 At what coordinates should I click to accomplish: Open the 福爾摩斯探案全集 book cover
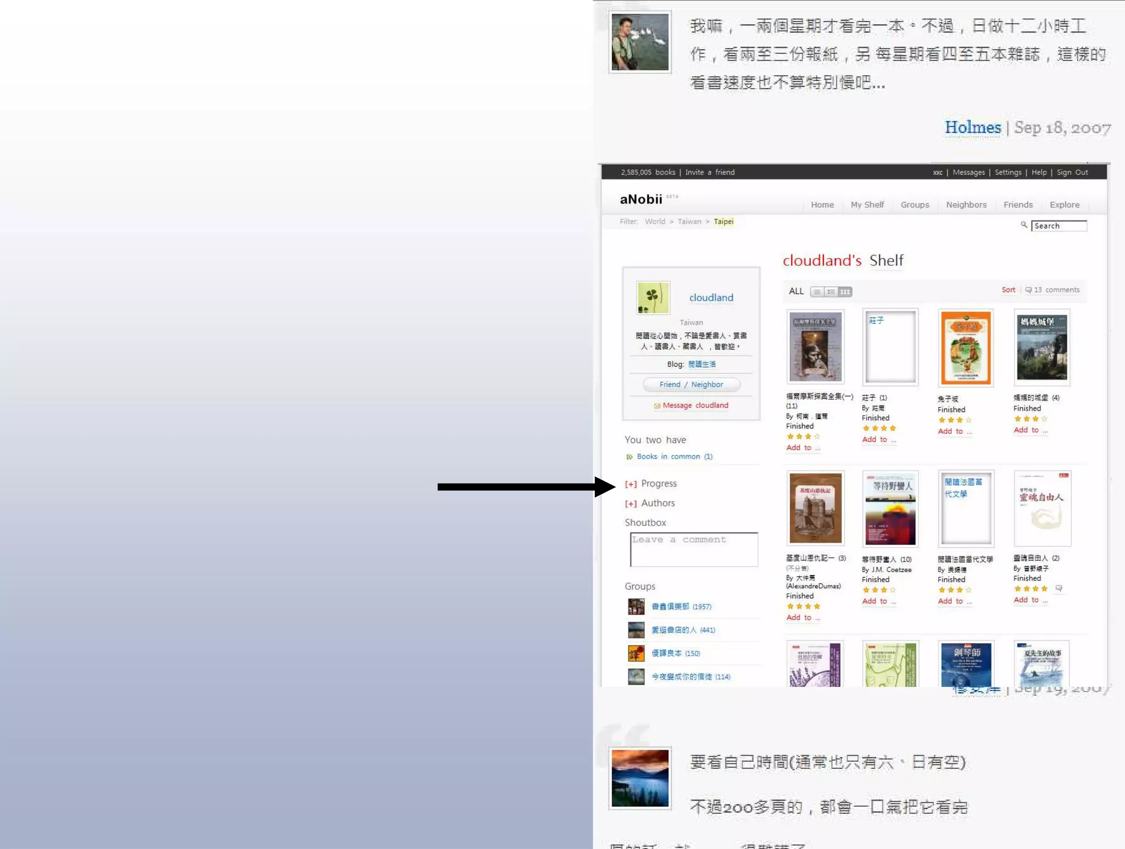pos(815,347)
